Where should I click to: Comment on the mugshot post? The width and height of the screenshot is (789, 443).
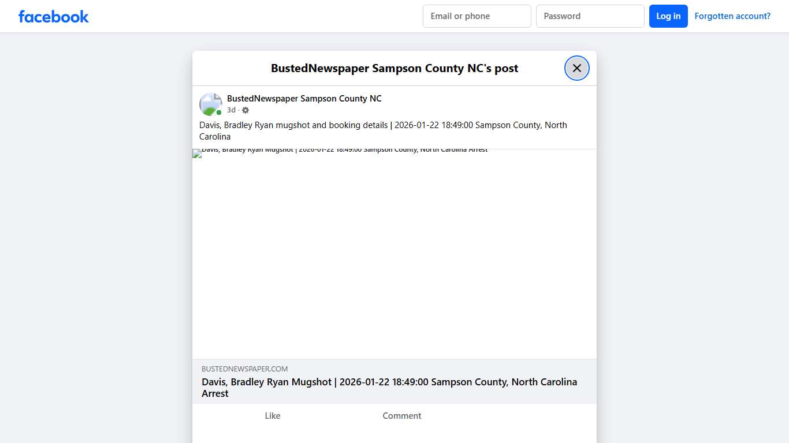pyautogui.click(x=401, y=415)
